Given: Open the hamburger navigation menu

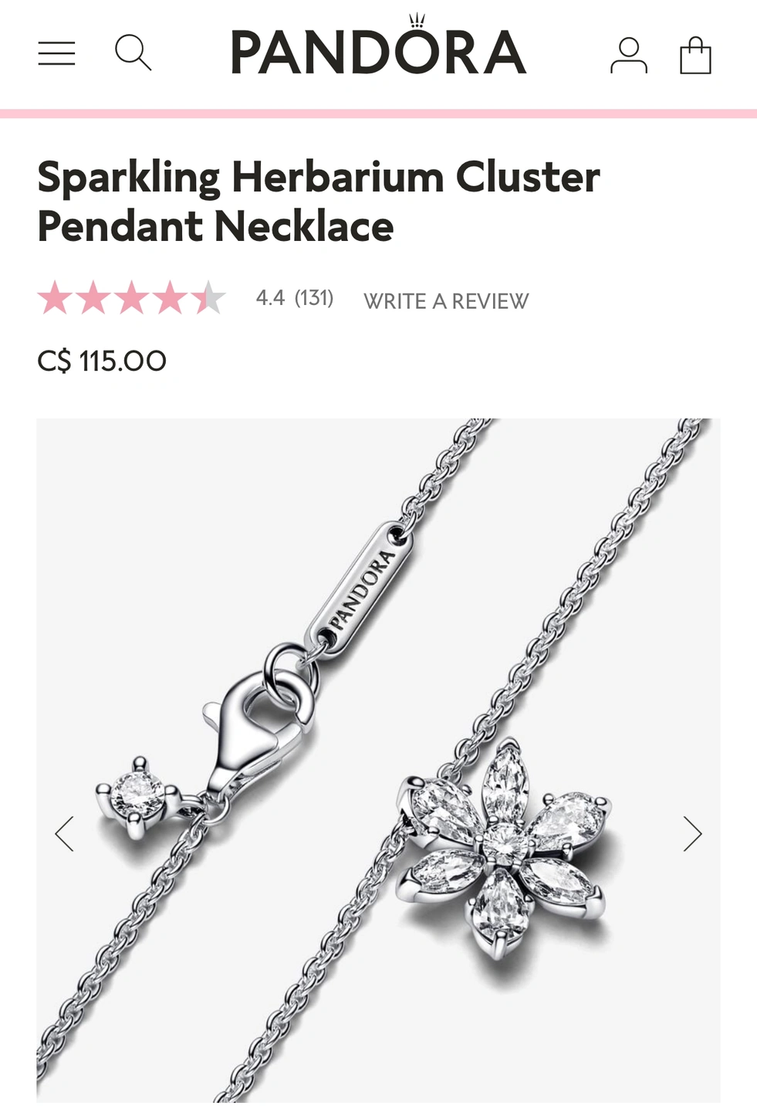Looking at the screenshot, I should tap(56, 53).
